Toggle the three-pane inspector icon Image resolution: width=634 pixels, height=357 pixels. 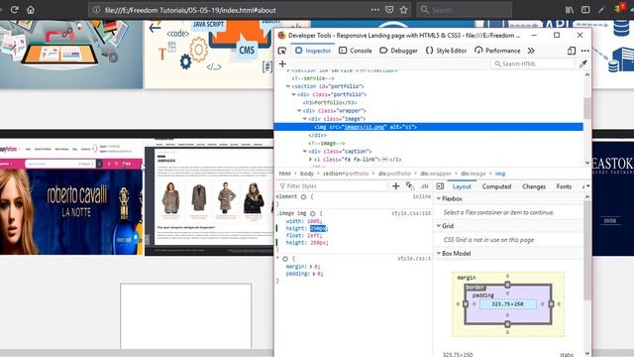pyautogui.click(x=440, y=186)
